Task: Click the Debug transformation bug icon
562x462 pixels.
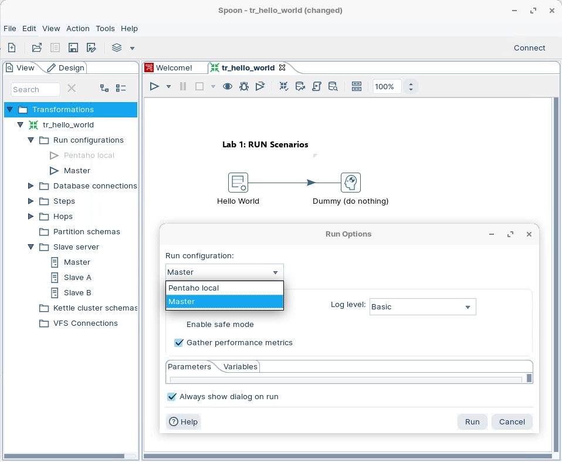Action: 244,86
